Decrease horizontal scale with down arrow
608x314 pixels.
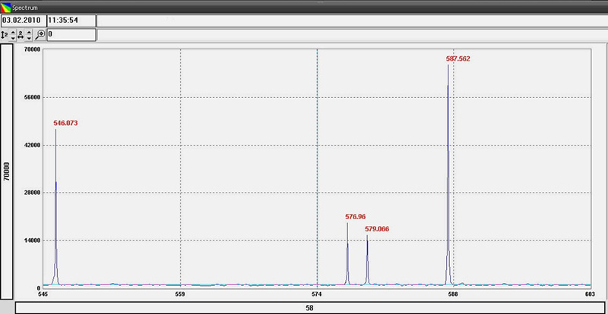pyautogui.click(x=30, y=38)
